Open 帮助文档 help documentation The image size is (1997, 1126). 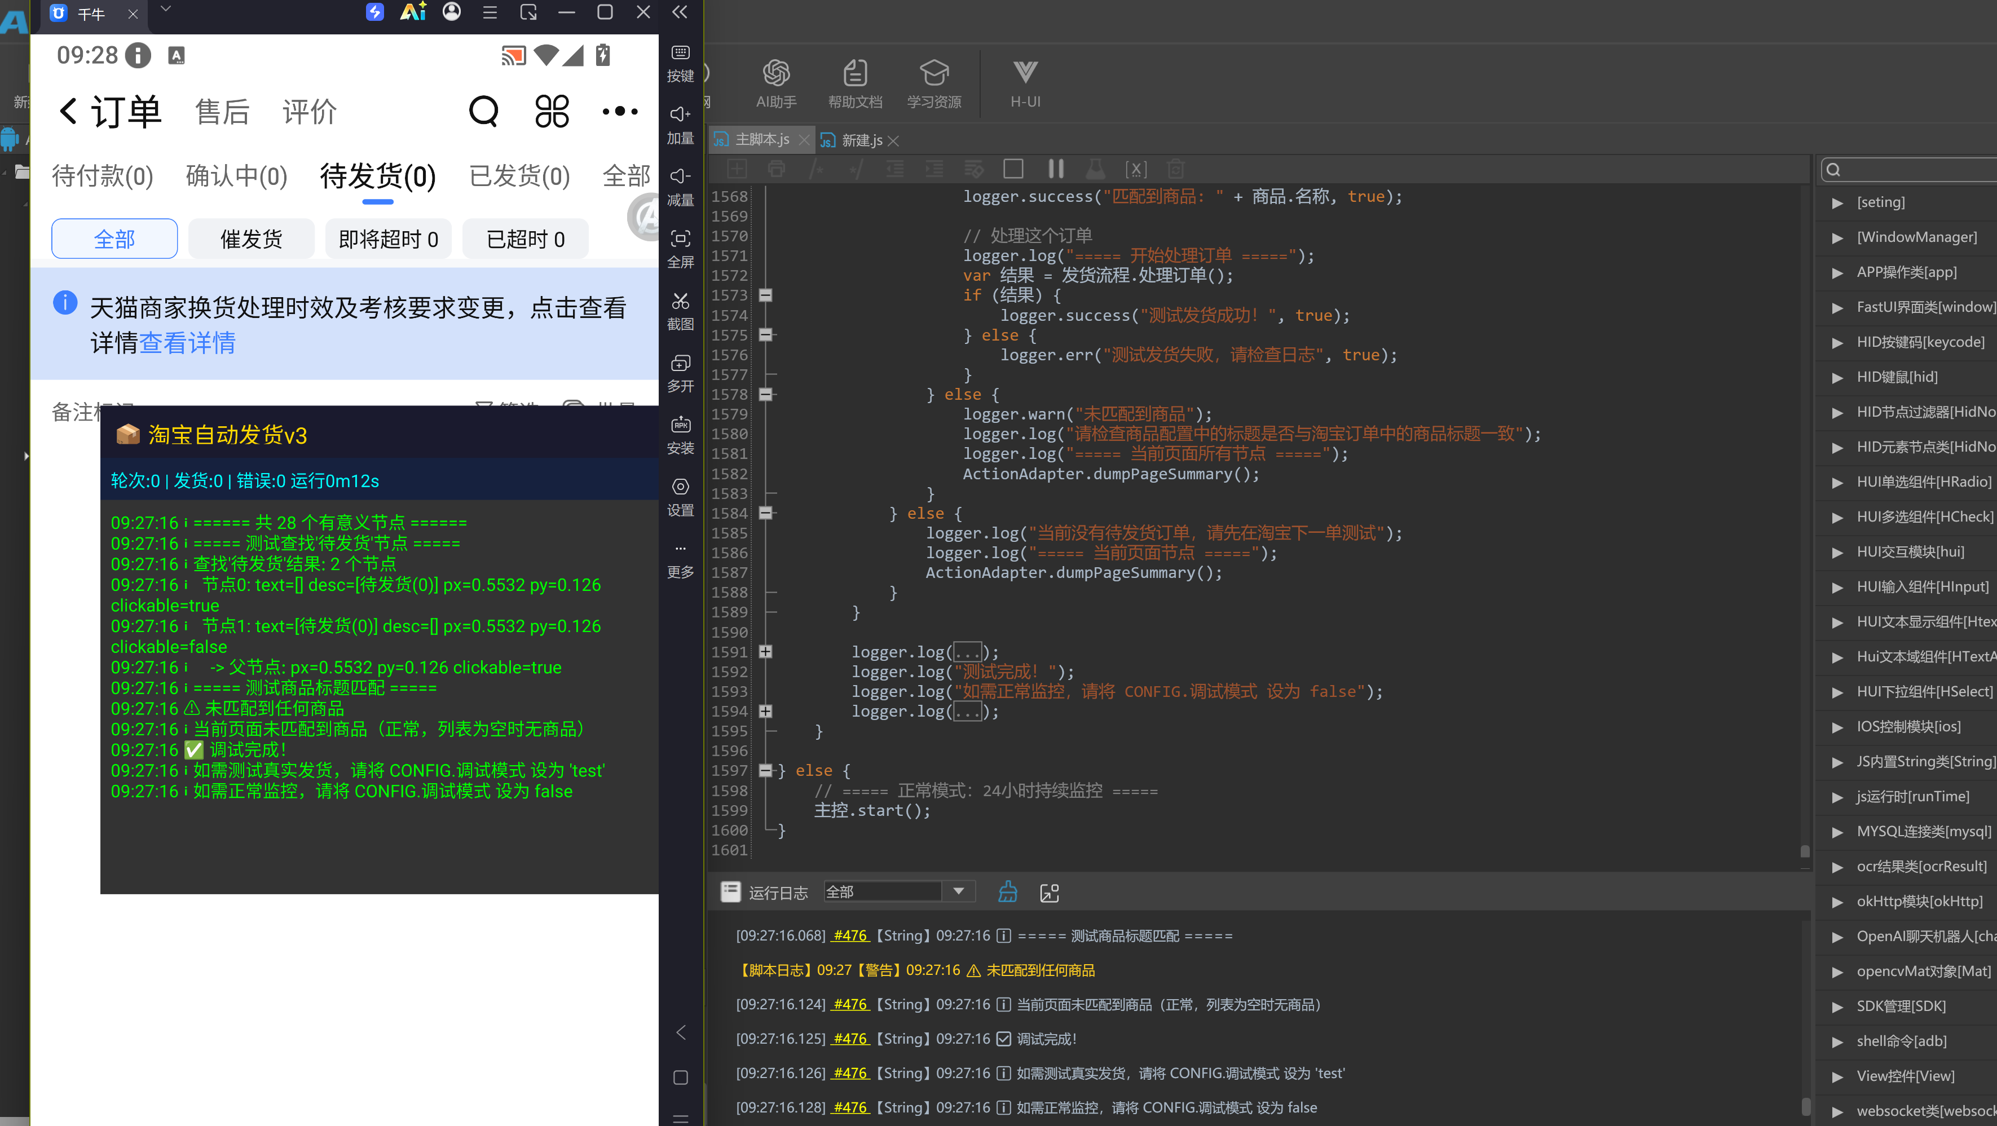(855, 83)
